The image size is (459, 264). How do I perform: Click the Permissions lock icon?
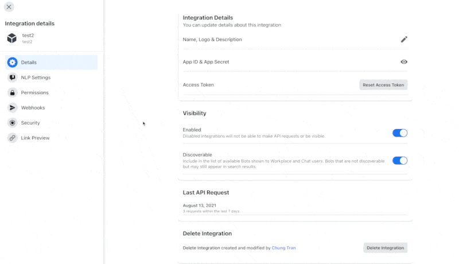[12, 92]
